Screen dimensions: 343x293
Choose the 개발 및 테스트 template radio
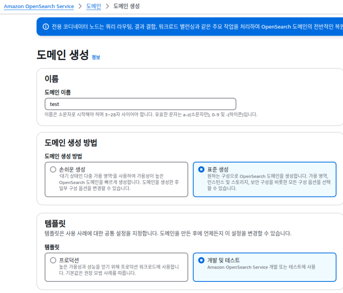201,260
